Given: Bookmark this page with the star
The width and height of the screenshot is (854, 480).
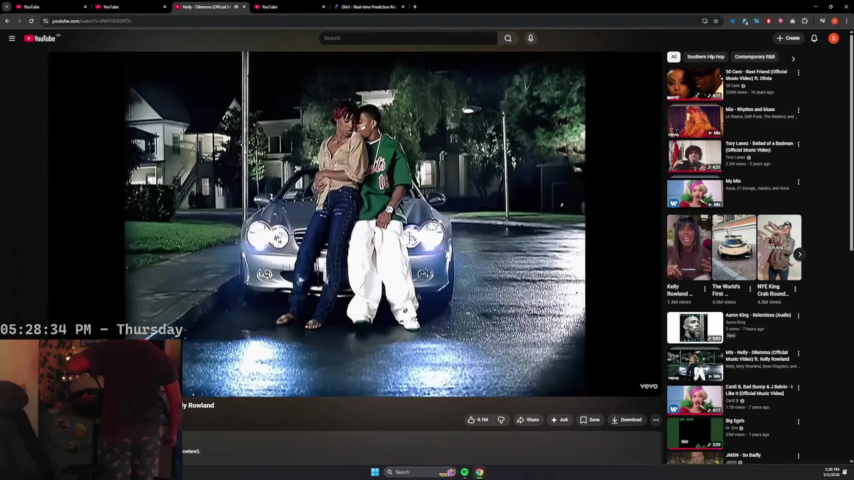Looking at the screenshot, I should coord(716,21).
